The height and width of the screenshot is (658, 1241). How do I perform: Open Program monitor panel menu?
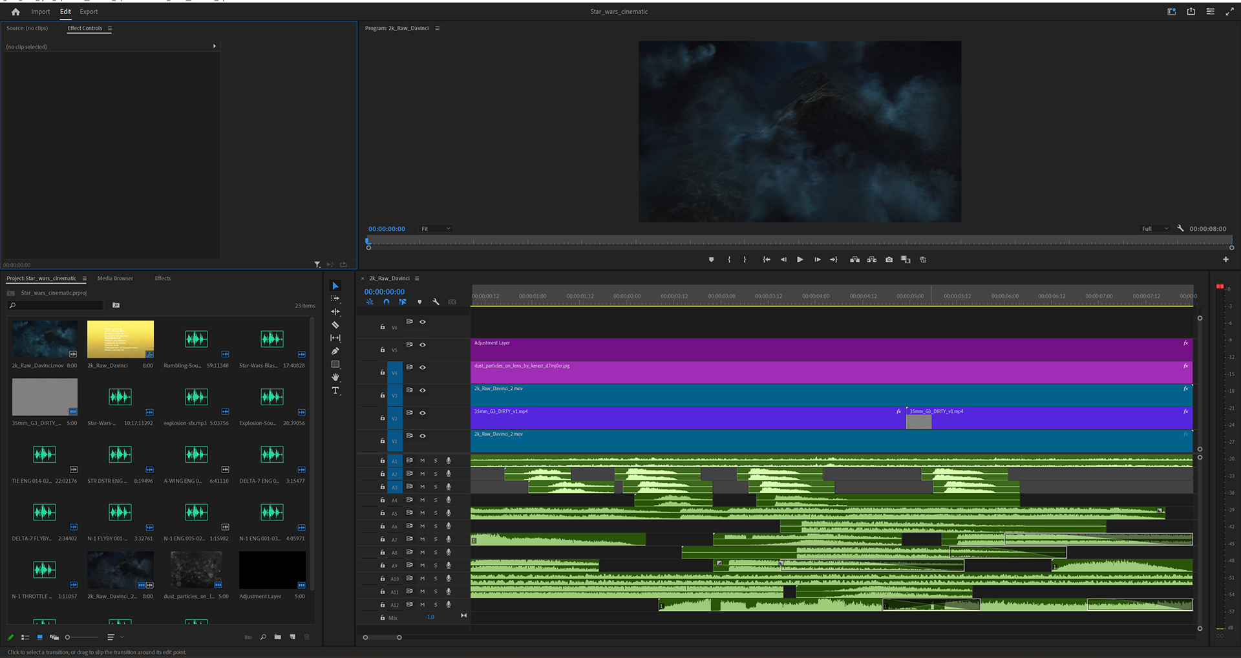438,28
